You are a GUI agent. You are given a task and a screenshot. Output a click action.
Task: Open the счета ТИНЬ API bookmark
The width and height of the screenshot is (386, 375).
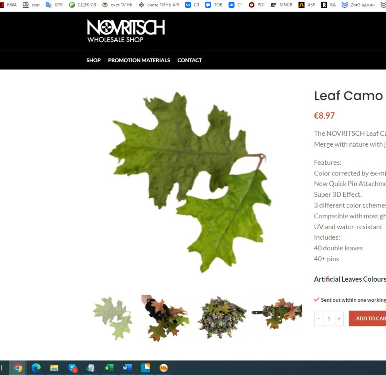[x=159, y=5]
